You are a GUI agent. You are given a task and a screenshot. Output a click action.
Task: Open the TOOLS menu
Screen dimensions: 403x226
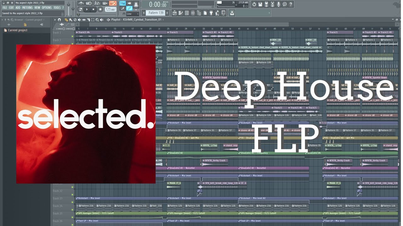click(57, 8)
